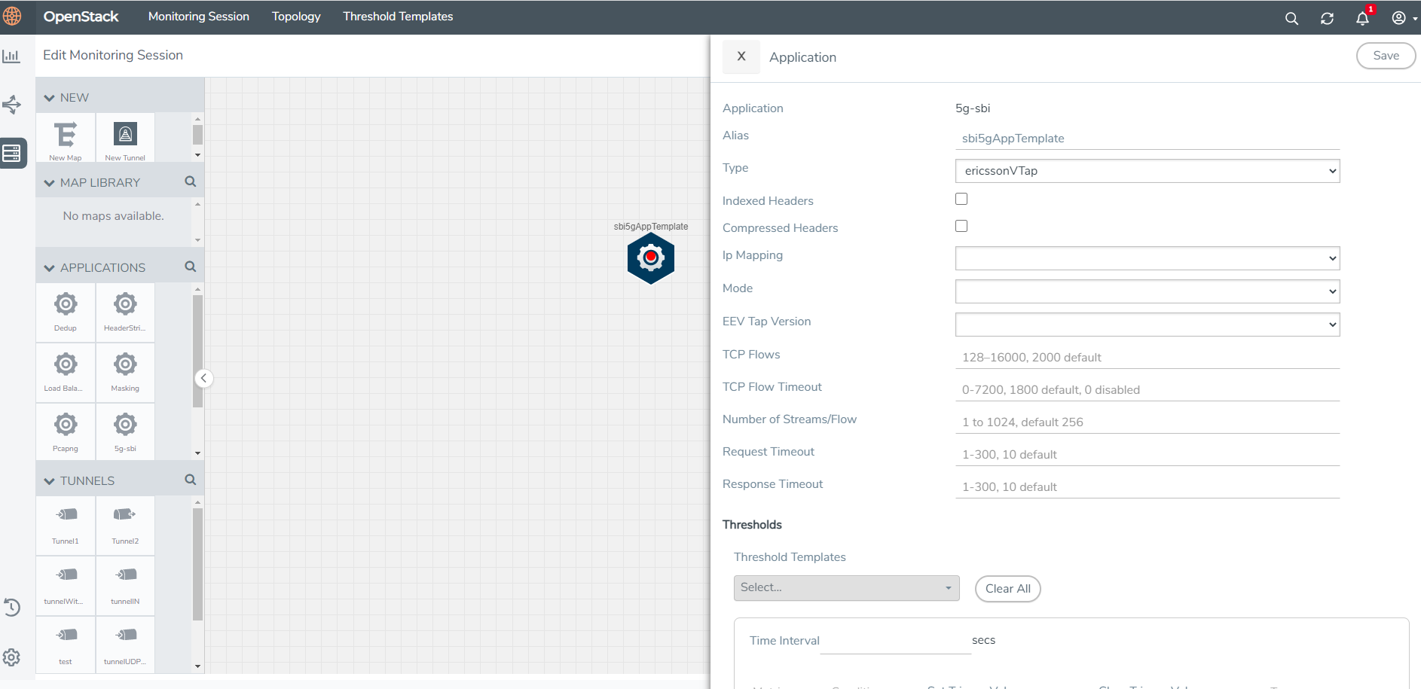Collapse the TUNNELS section
Viewport: 1421px width, 689px height.
coord(50,481)
